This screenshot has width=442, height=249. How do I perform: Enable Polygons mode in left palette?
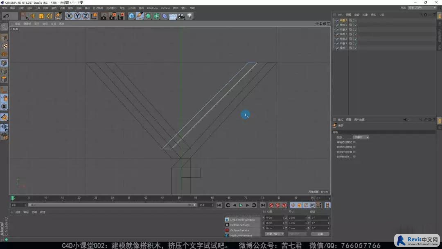point(4,79)
